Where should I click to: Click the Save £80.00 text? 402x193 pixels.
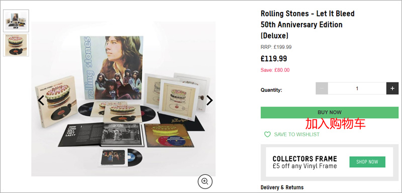click(x=275, y=70)
